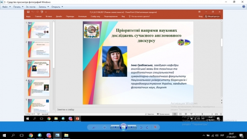This screenshot has width=247, height=139.
Task: Rotate the photo counterclockwise
Action: [141, 127]
